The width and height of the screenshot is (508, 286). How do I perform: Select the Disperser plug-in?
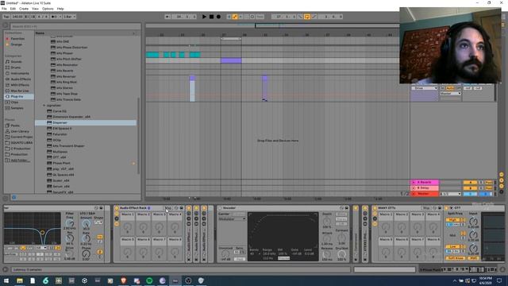[86, 122]
